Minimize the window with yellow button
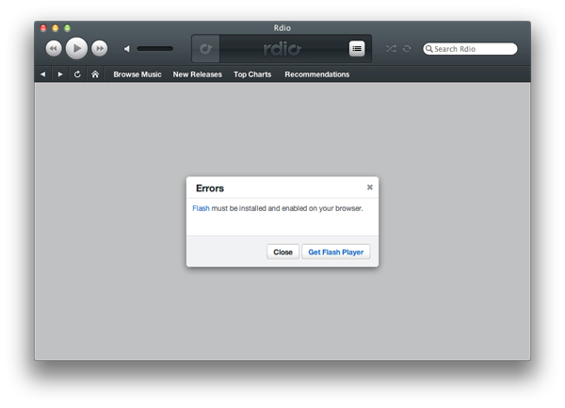Screen dimensions: 565x408 click(56, 28)
